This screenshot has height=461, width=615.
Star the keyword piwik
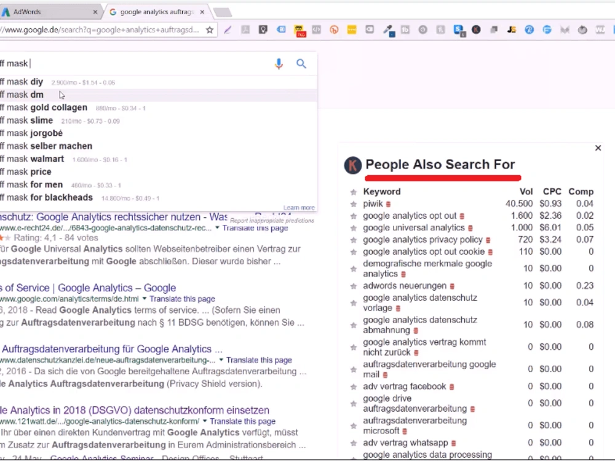pyautogui.click(x=354, y=204)
